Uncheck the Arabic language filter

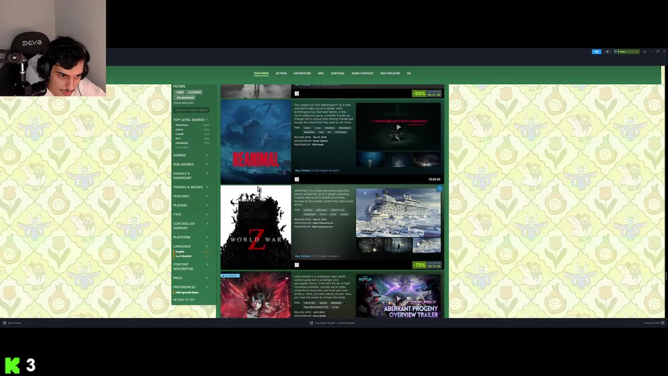[x=192, y=256]
